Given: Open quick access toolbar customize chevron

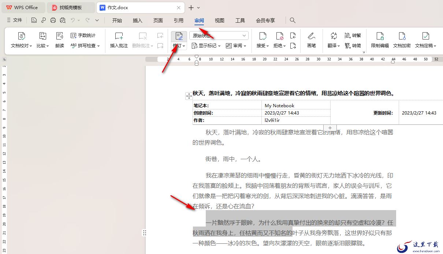Looking at the screenshot, I should coord(97,20).
